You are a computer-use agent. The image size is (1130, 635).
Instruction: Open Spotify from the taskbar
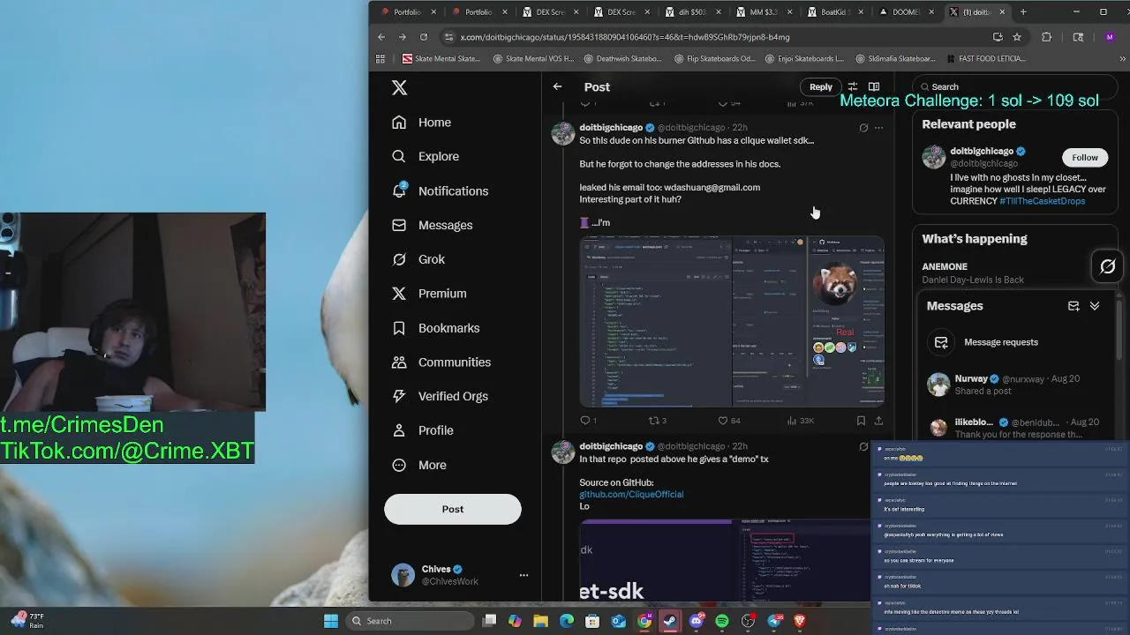pyautogui.click(x=722, y=621)
